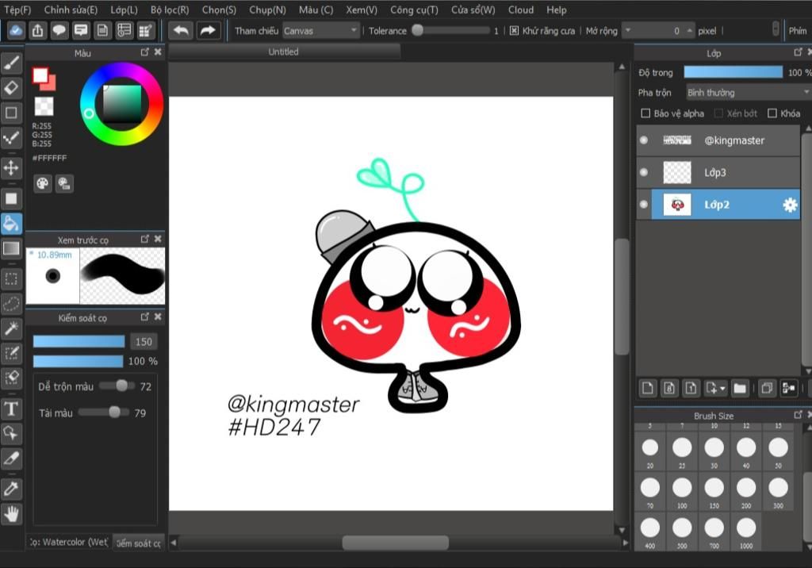Toggle the Khử răng cưa anti-aliasing checkbox
This screenshot has width=812, height=568.
[514, 31]
